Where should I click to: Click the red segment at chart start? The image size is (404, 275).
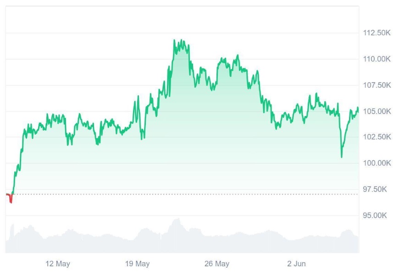pyautogui.click(x=10, y=198)
